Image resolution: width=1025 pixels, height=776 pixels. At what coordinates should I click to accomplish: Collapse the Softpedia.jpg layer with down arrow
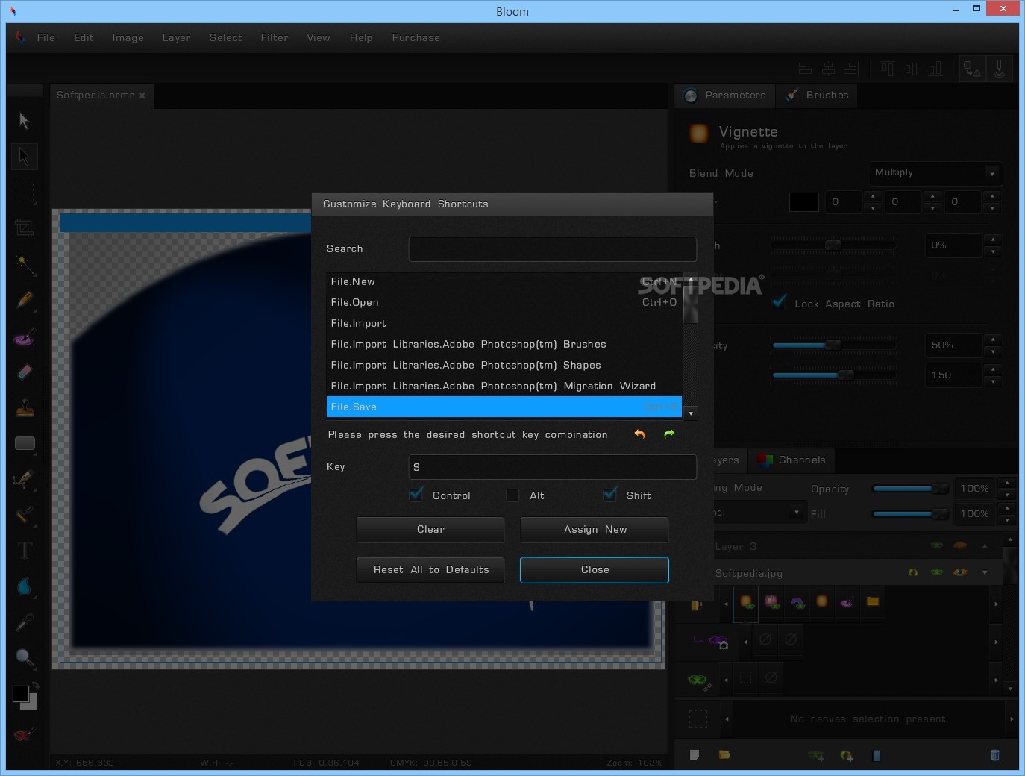click(985, 572)
